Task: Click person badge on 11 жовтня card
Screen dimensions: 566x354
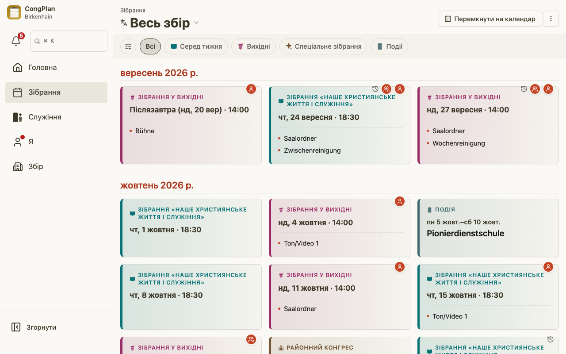Action: pos(400,267)
